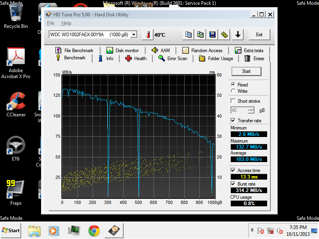
Task: Increase short stroke gB spinner up arrow
Action: (251, 109)
